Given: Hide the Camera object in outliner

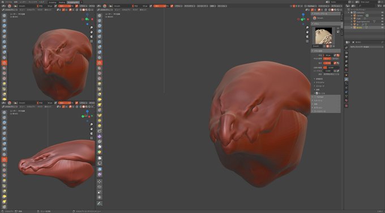Looking at the screenshot, I should pos(382,15).
